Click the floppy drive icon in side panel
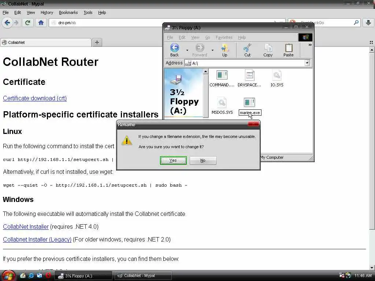Image resolution: width=375 pixels, height=281 pixels. tap(176, 79)
